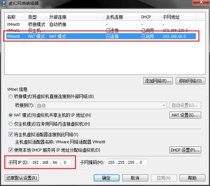Click the 子网 IP third octet 66

coord(55,162)
